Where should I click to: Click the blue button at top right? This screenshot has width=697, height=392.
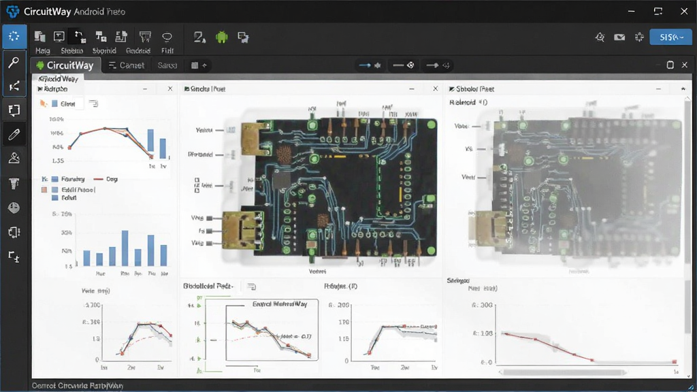pyautogui.click(x=670, y=37)
